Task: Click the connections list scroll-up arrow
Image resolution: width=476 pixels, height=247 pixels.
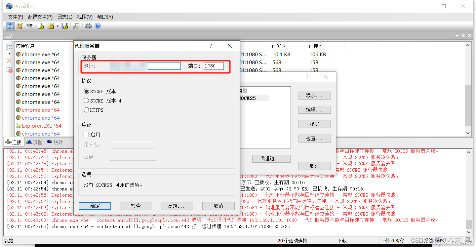Action: click(468, 45)
